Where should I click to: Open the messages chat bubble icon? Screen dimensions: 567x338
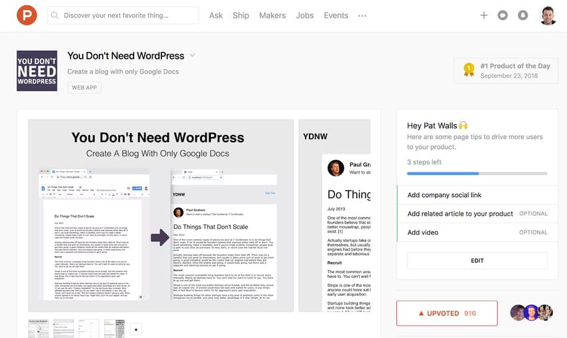503,15
